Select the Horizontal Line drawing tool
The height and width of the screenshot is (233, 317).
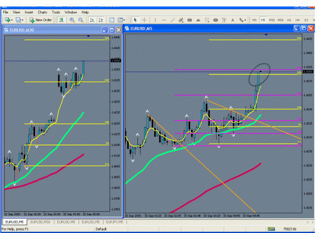coord(164,20)
